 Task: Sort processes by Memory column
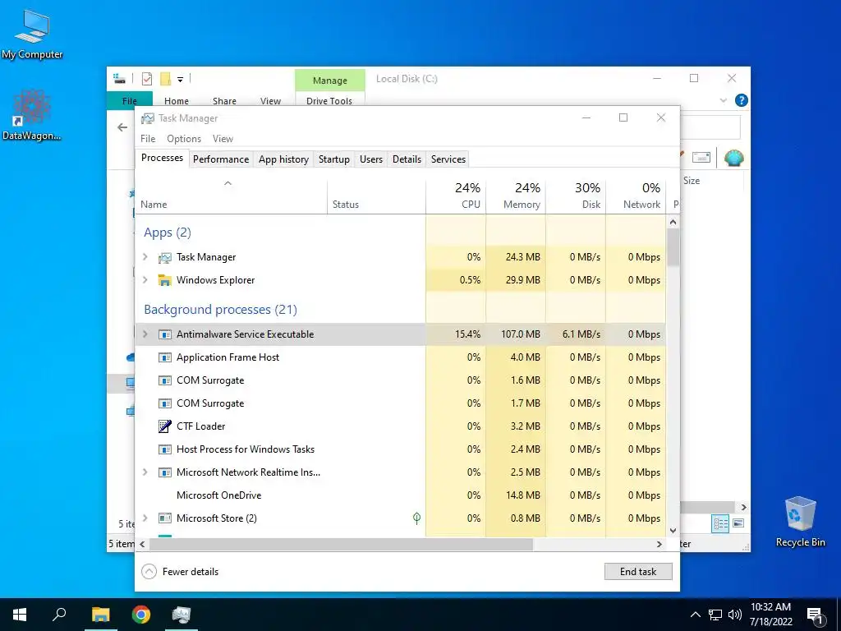tap(516, 196)
